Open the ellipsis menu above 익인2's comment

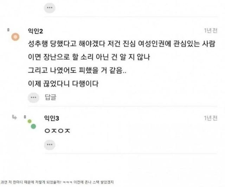click(x=50, y=7)
